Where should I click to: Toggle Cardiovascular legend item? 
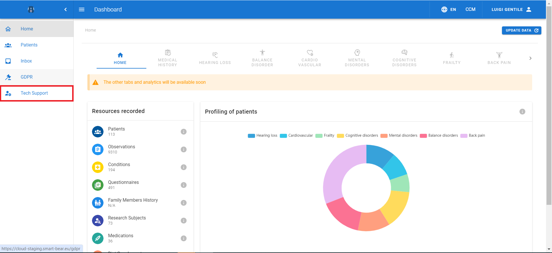click(296, 136)
